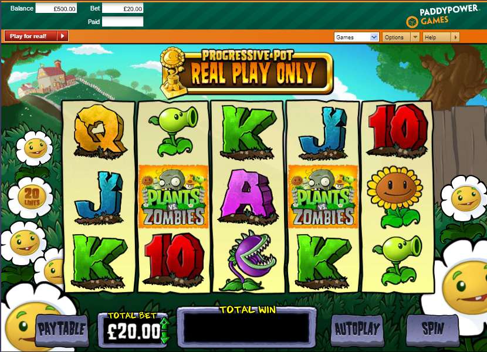
Task: Start Autoplay mode
Action: pos(357,329)
